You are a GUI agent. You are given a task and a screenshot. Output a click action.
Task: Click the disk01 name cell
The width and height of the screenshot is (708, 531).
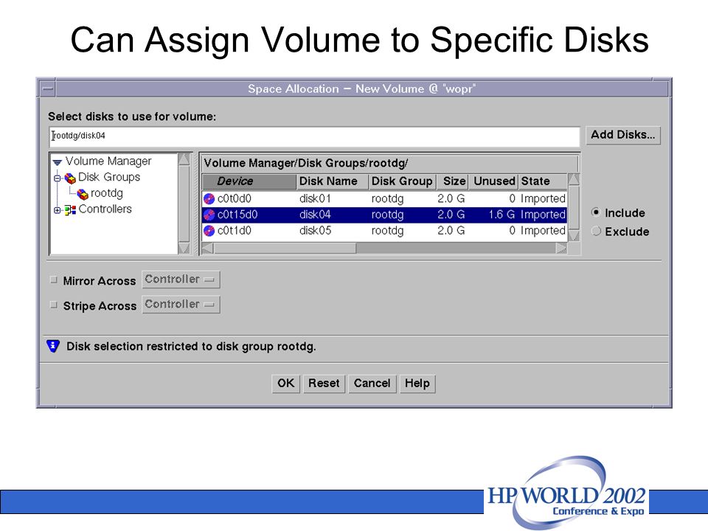coord(315,198)
